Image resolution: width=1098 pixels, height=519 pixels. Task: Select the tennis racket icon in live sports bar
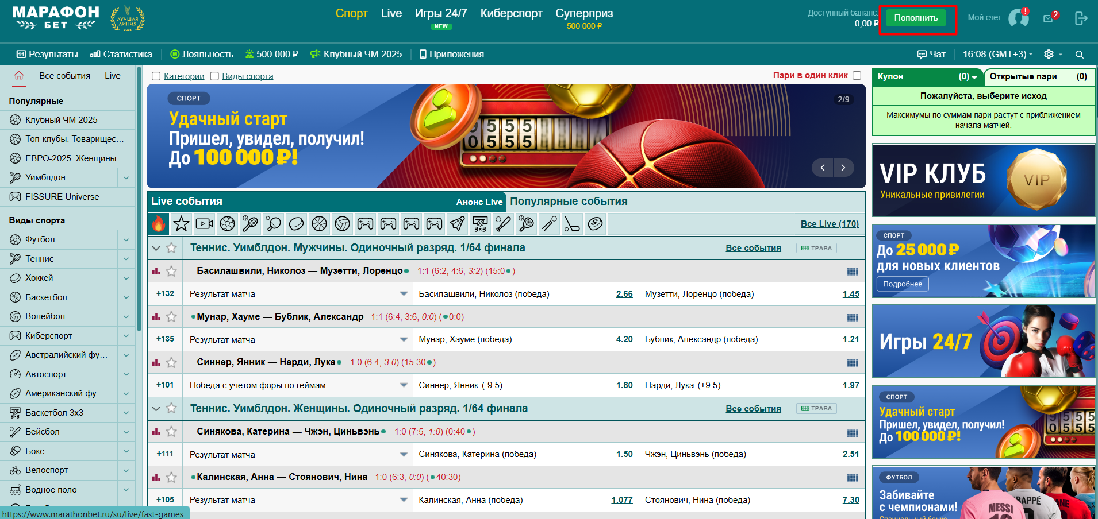tap(250, 224)
